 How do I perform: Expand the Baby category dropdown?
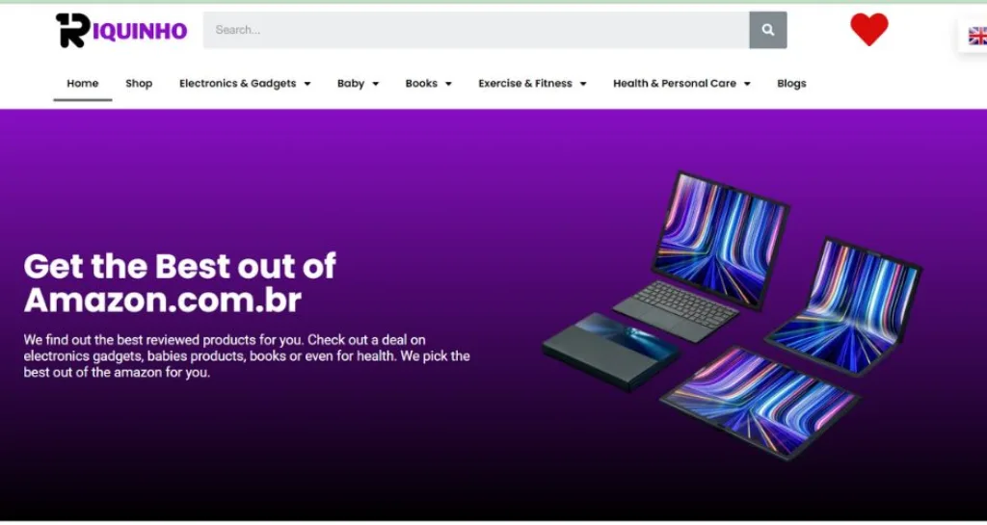point(358,84)
